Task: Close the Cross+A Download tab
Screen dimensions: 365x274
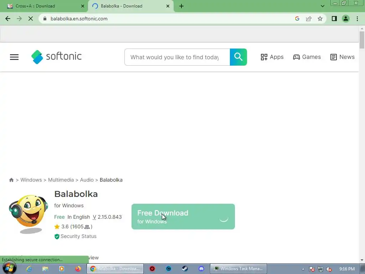Action: point(83,6)
